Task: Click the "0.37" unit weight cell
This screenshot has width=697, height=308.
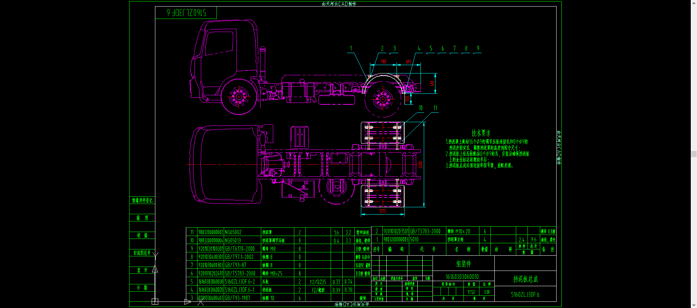Action: (x=336, y=282)
